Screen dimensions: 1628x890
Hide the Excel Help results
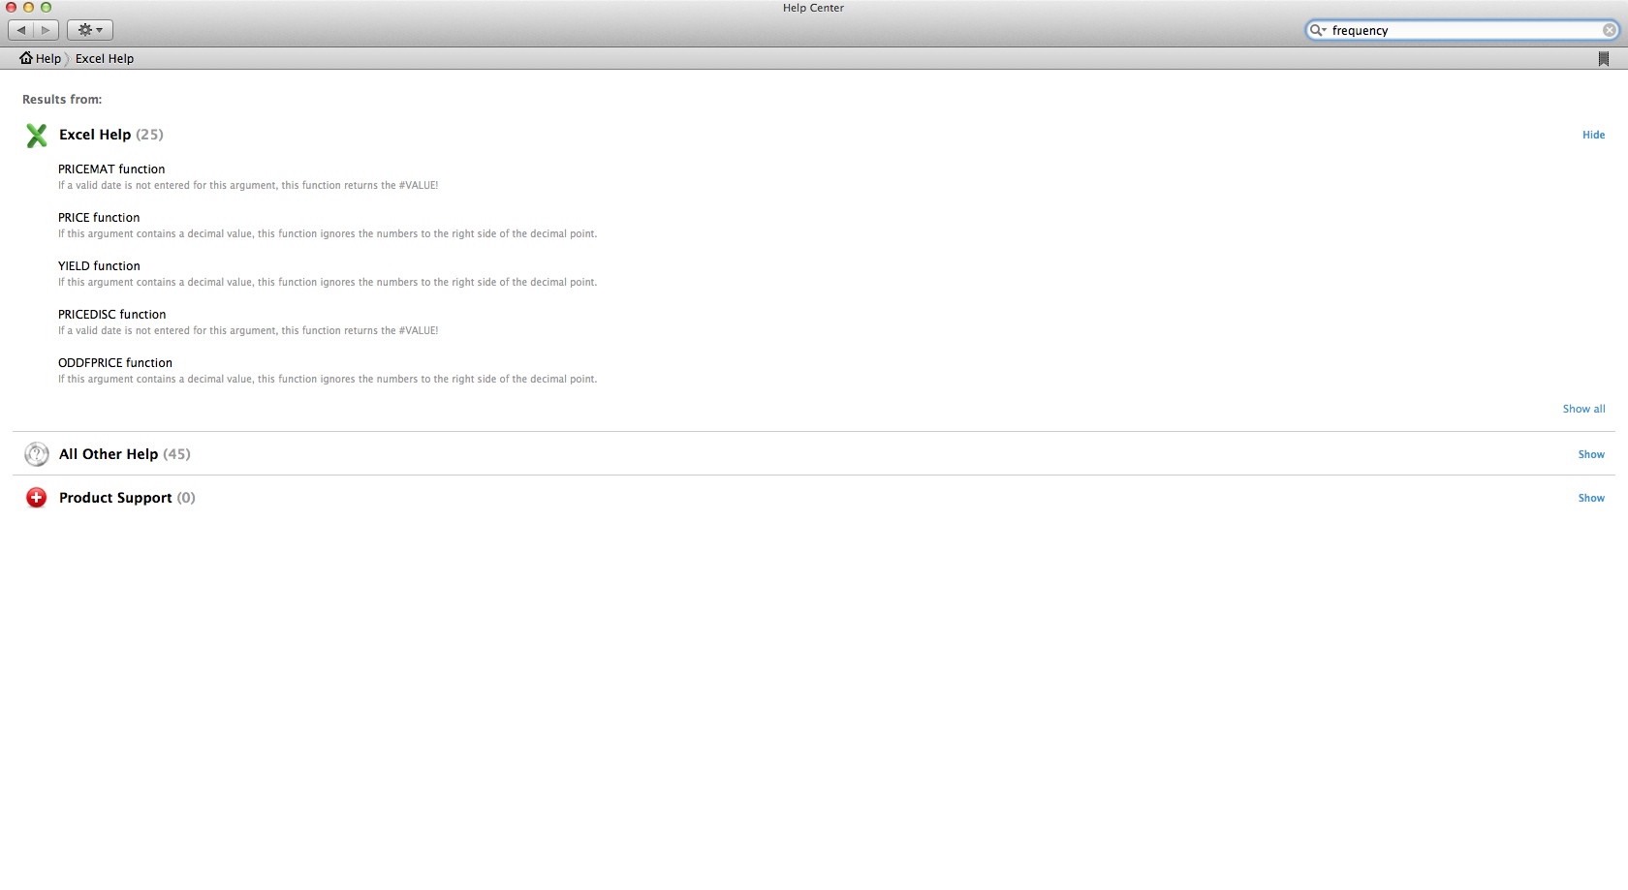click(x=1593, y=135)
